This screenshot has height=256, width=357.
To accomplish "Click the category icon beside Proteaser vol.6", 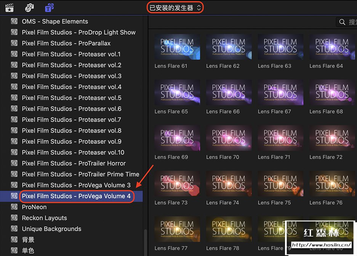I will tap(14, 108).
